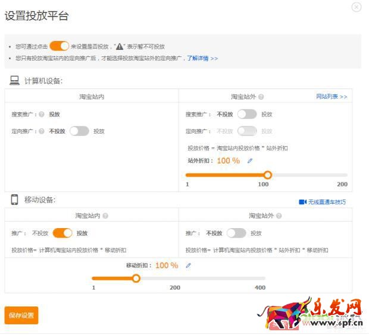
Task: Click the computer device laptop icon
Action: point(15,81)
